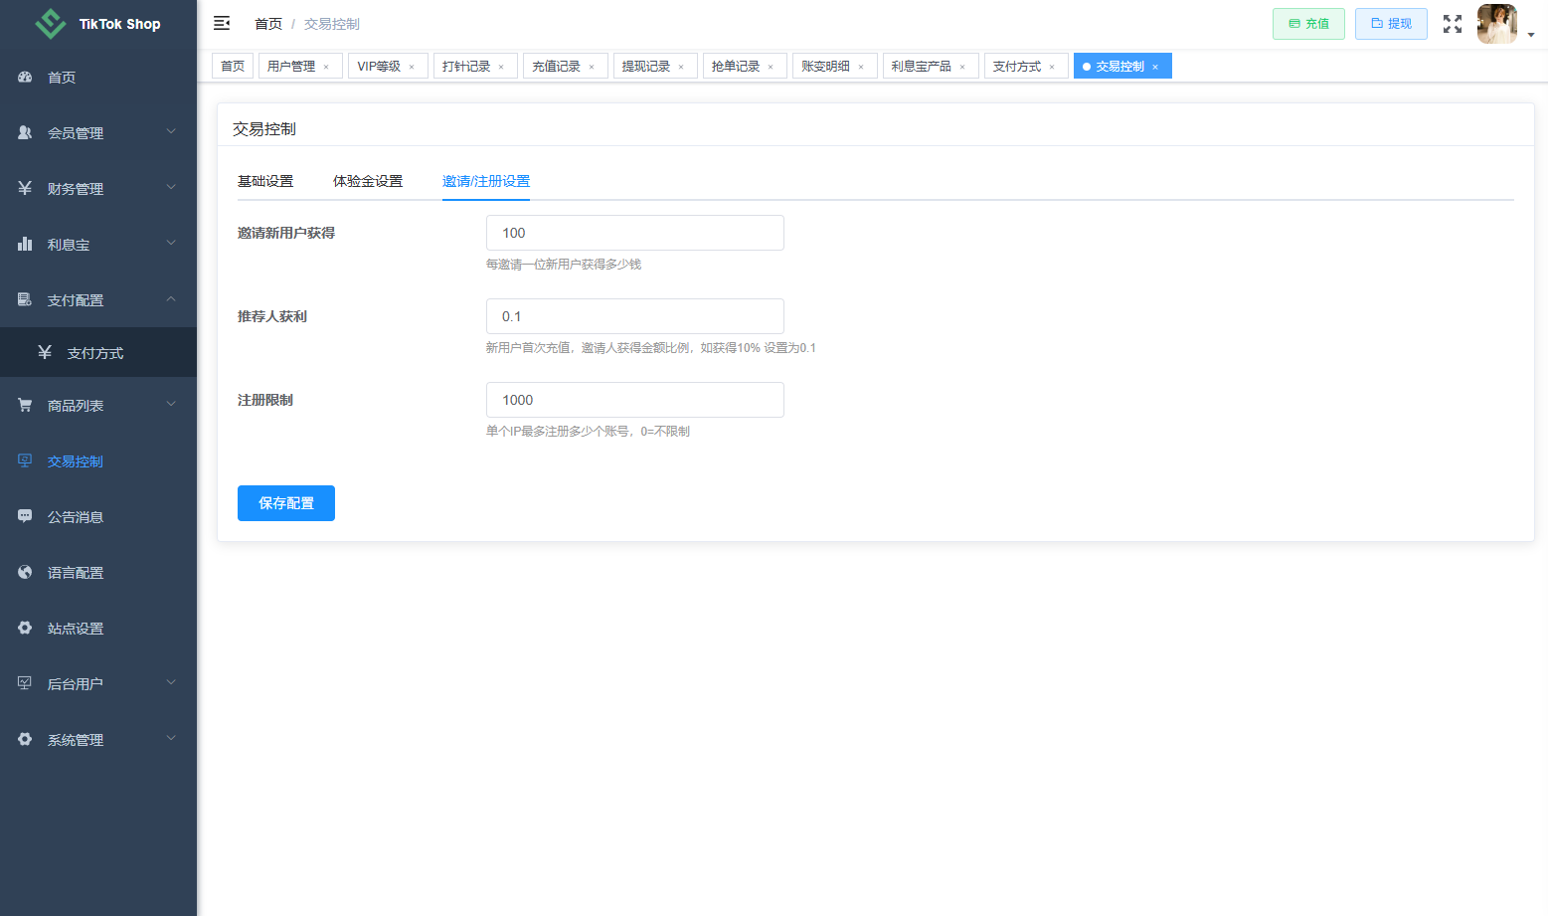Collapse the sidebar with the hamburger icon

coord(222,23)
